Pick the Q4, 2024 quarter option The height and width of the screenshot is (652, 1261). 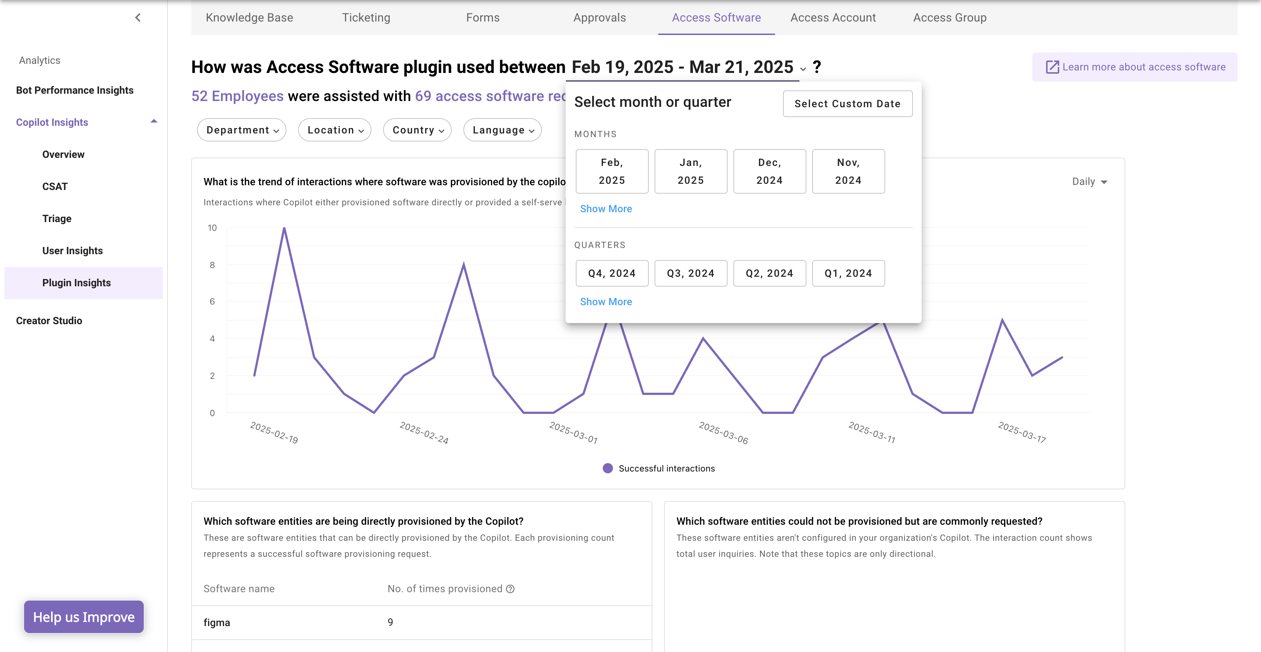pos(612,273)
